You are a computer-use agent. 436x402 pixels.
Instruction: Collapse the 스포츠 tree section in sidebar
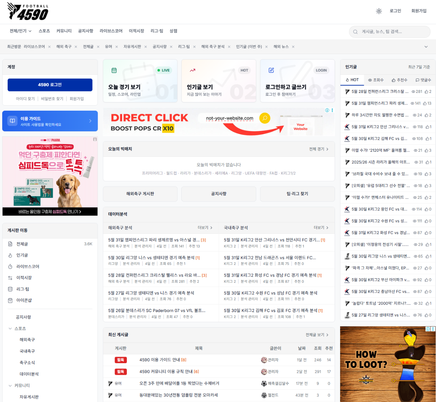pyautogui.click(x=10, y=329)
